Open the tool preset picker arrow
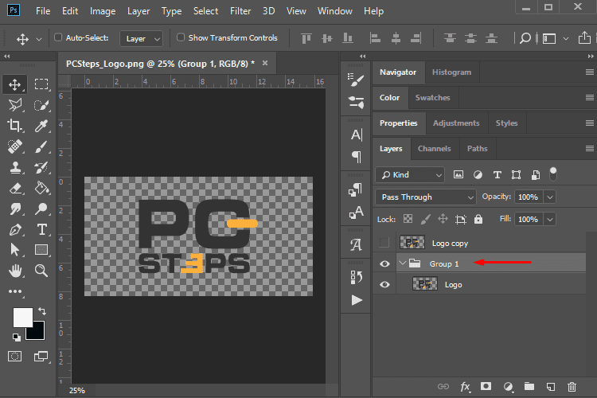Screen dimensions: 597x398 [x=39, y=39]
